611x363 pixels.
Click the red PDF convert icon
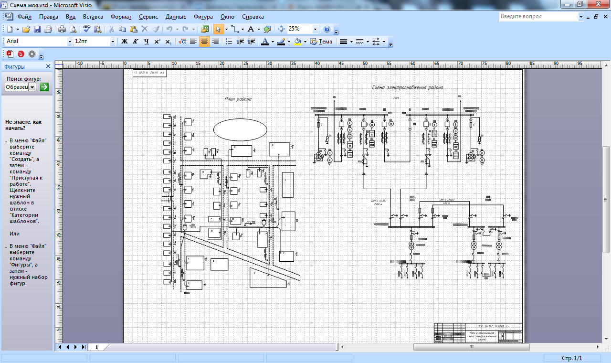(10, 54)
